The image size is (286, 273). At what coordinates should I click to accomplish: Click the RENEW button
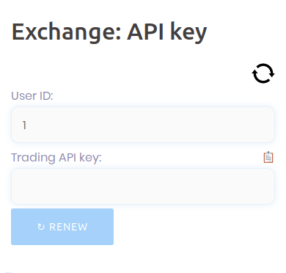coord(62,227)
